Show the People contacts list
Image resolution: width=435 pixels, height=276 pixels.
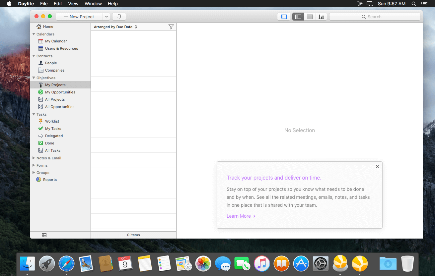(x=48, y=63)
